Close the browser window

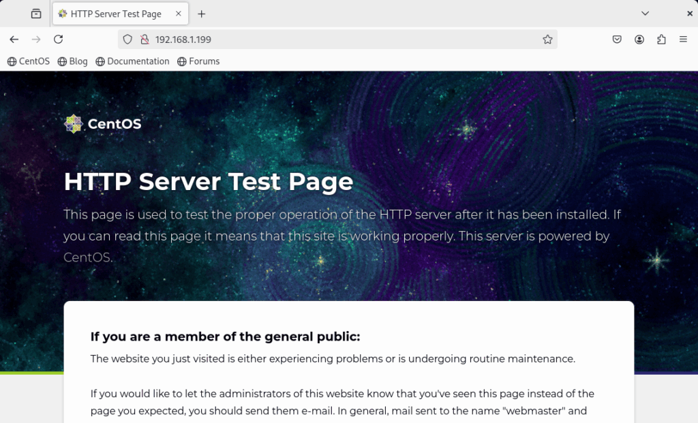[x=690, y=14]
